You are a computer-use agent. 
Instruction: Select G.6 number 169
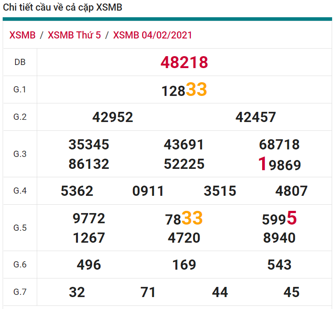(184, 265)
